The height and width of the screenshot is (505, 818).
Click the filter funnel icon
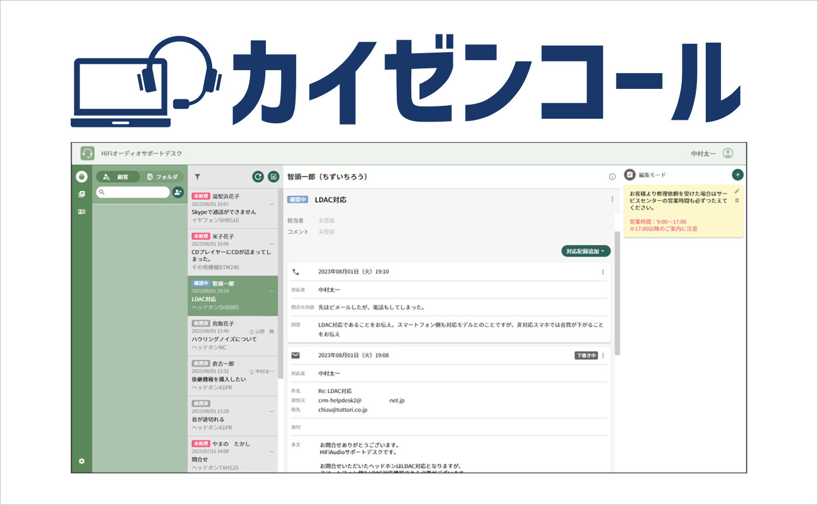coord(197,177)
